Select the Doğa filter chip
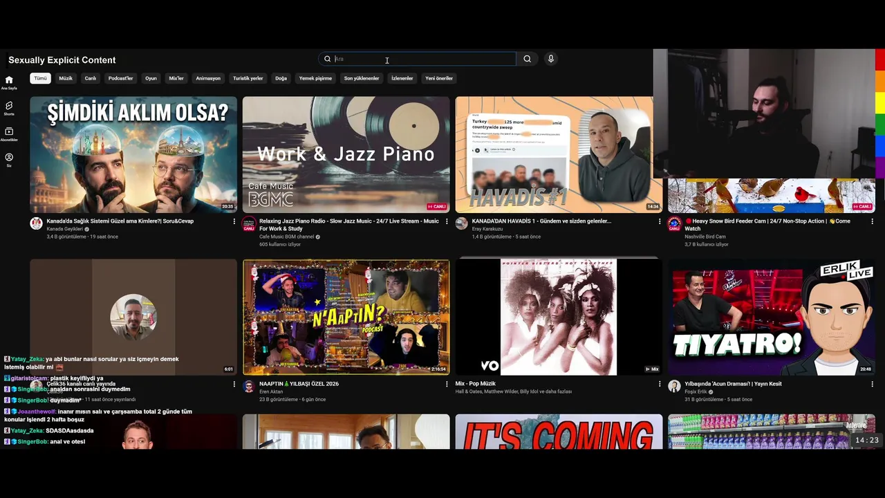The height and width of the screenshot is (498, 885). [281, 78]
